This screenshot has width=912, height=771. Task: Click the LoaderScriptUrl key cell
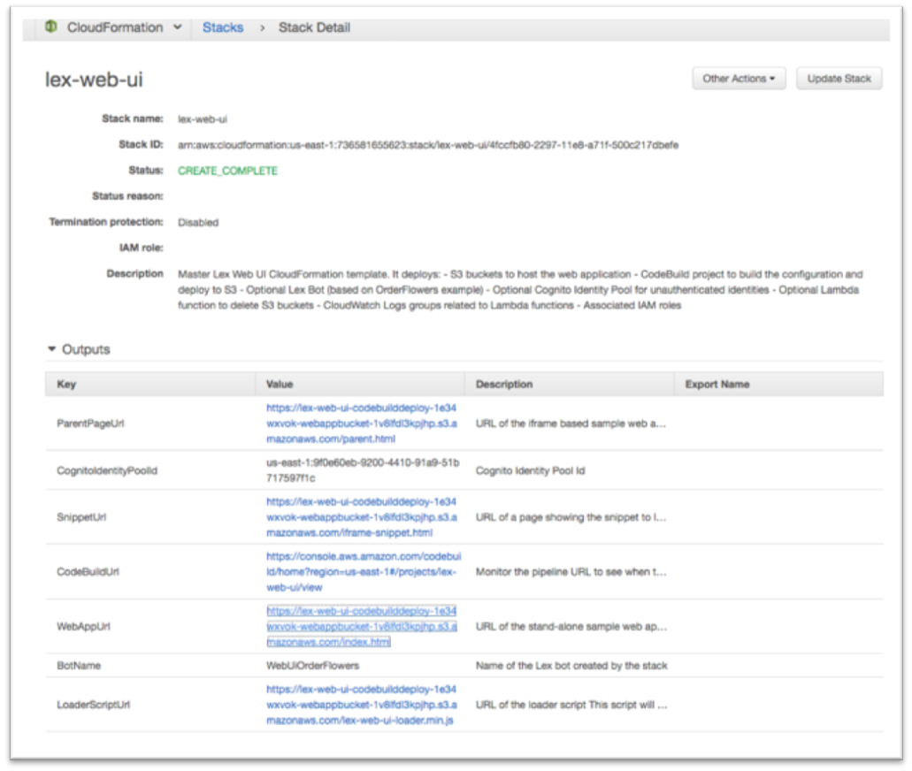[94, 705]
